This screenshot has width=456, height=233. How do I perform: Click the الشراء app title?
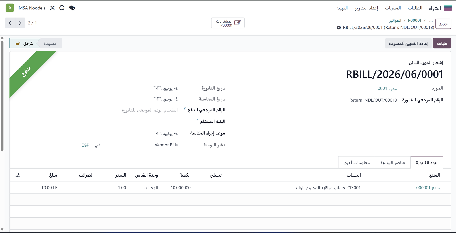pyautogui.click(x=435, y=8)
